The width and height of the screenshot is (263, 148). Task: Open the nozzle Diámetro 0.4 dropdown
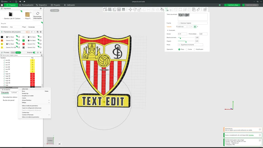(x=15, y=27)
